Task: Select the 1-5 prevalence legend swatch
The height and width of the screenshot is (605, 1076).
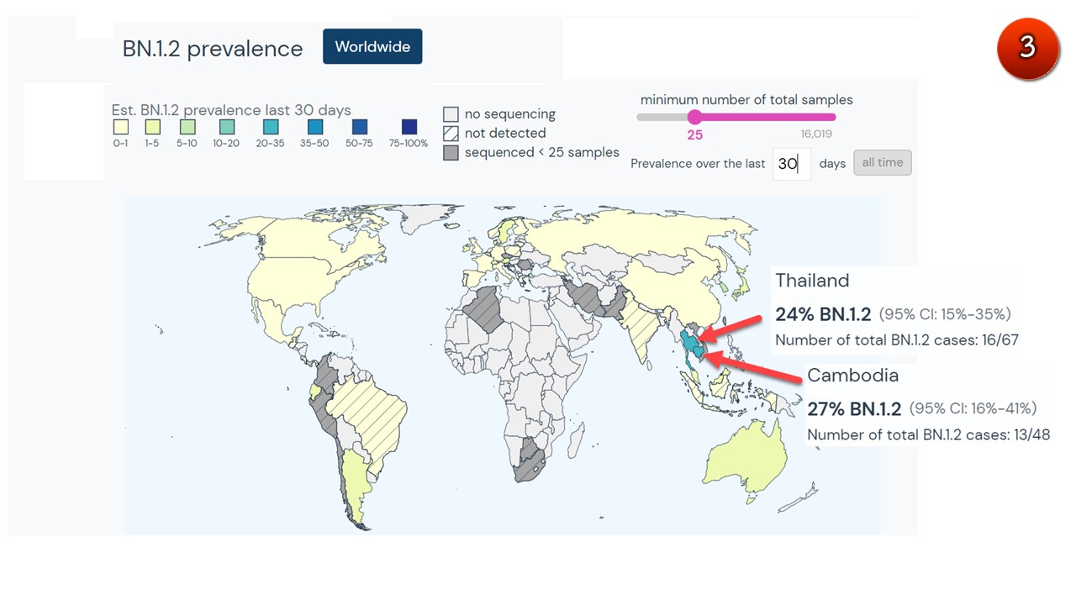Action: 152,128
